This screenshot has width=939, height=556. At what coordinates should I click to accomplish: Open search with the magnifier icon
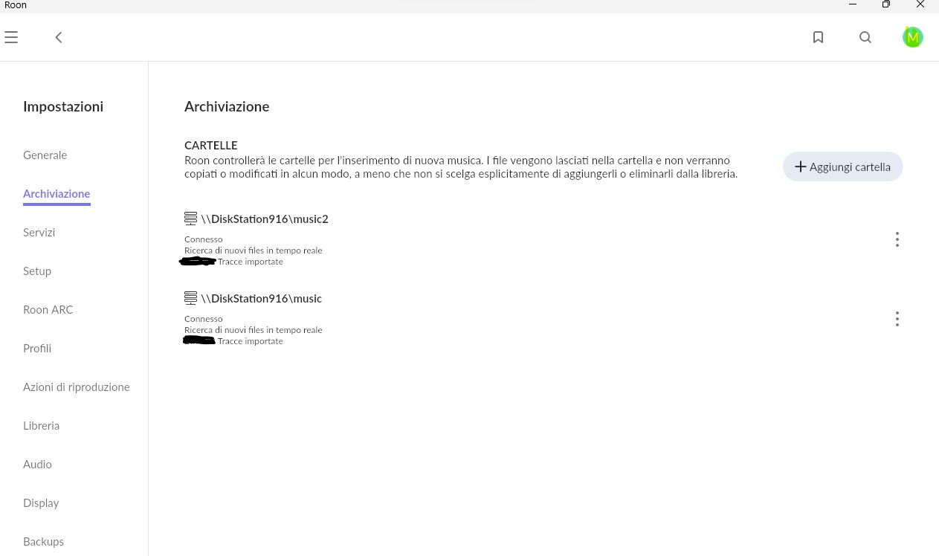(x=865, y=37)
